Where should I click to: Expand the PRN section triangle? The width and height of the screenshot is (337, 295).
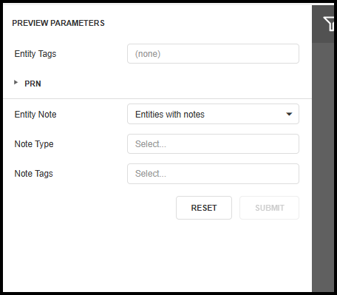[16, 83]
